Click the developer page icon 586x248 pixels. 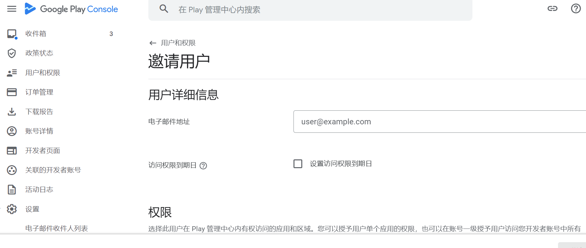[x=12, y=151]
